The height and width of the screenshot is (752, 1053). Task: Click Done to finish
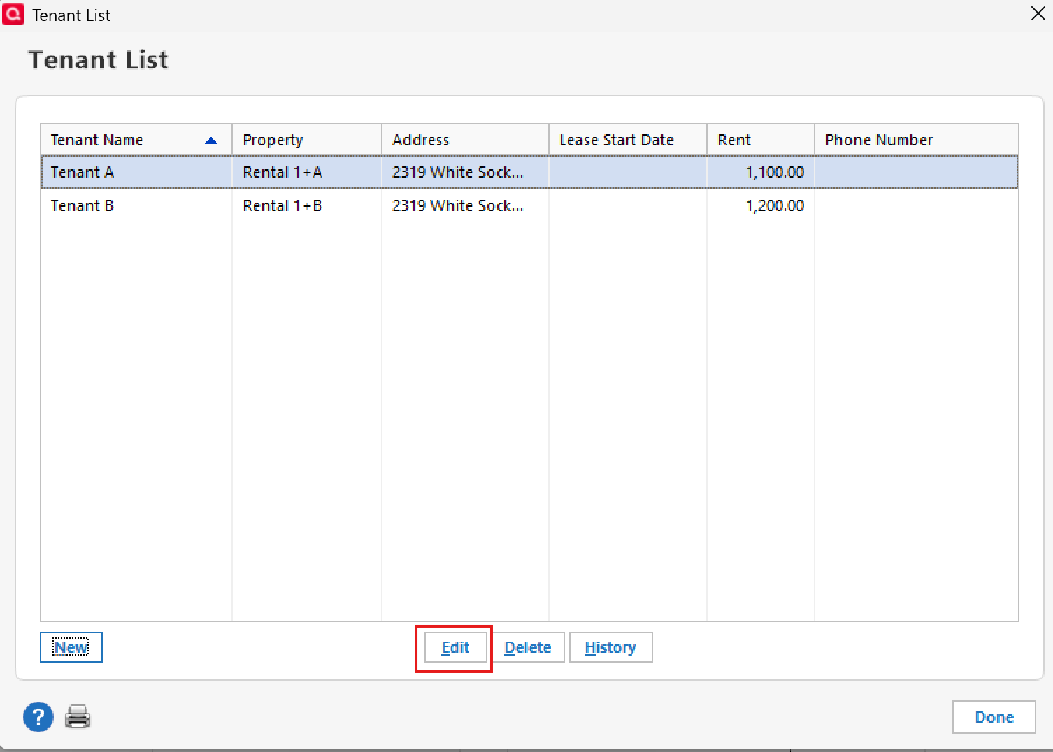994,717
